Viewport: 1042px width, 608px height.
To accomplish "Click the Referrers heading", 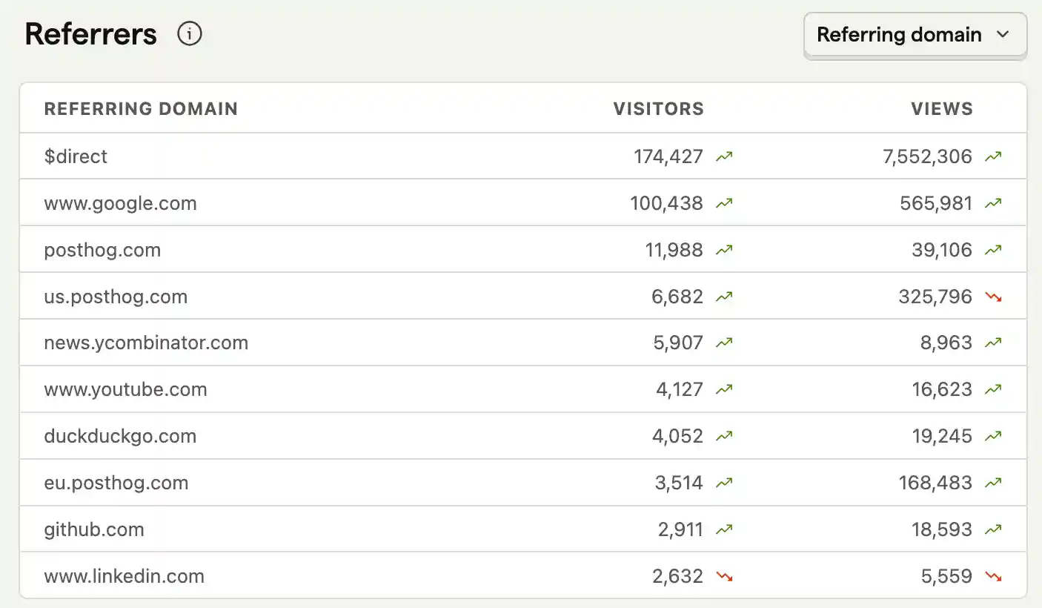I will pyautogui.click(x=91, y=34).
